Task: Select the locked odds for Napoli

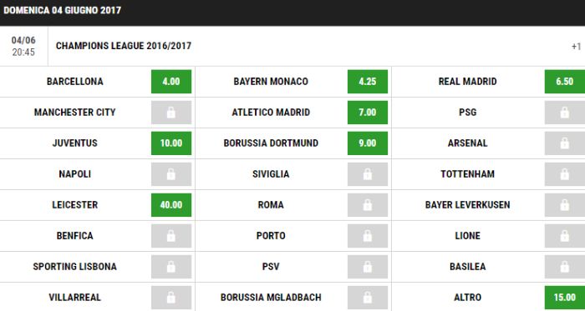Action: (x=171, y=174)
